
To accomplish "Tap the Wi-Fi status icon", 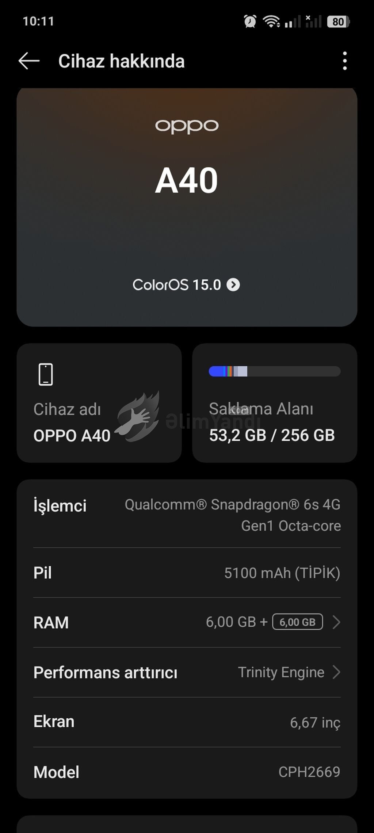I will (271, 22).
